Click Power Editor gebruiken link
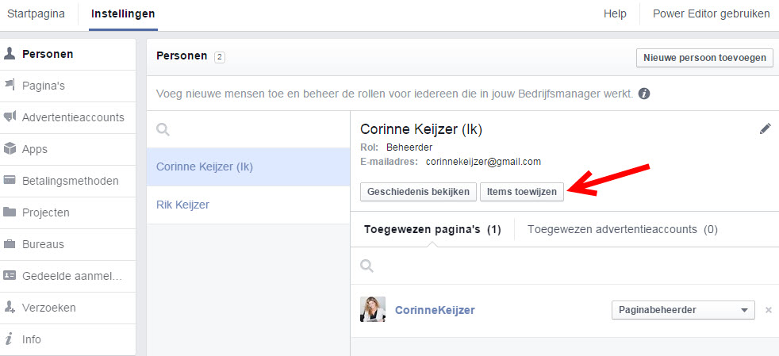 (712, 14)
